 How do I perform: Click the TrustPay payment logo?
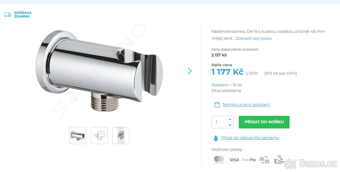249,160
